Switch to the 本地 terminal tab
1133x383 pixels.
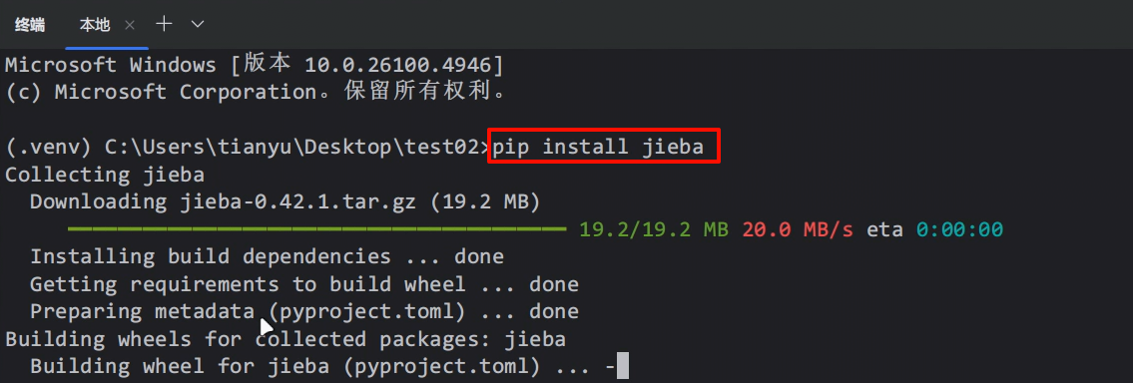(x=95, y=25)
